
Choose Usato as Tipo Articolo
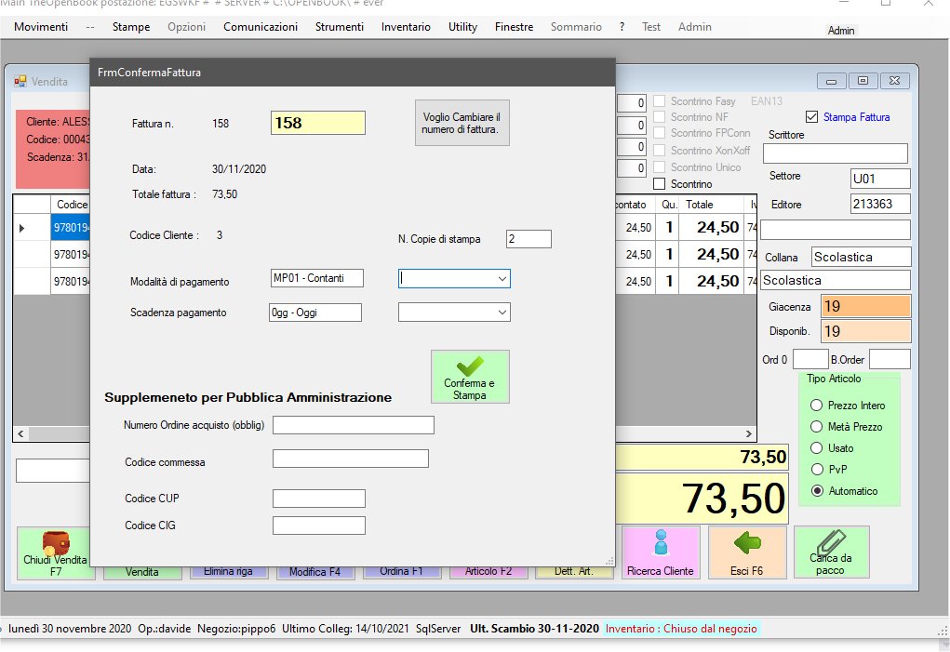[x=817, y=448]
